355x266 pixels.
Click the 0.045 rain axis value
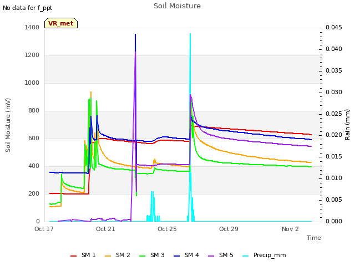tap(334, 27)
